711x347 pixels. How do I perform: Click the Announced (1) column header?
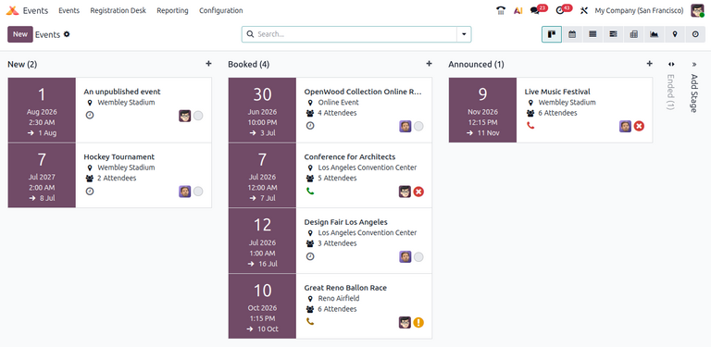tap(476, 65)
